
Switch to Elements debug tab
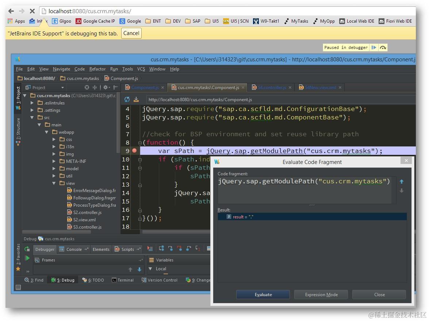click(101, 249)
